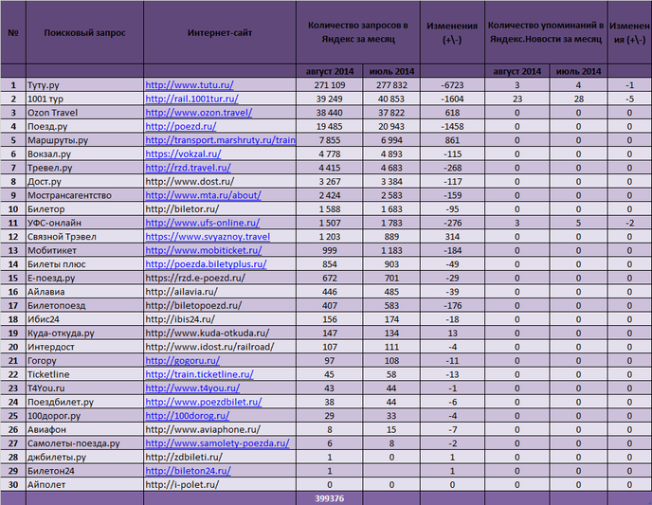Screen dimensions: 652x505
Task: Select the '1001 тур' cell
Action: [85, 99]
